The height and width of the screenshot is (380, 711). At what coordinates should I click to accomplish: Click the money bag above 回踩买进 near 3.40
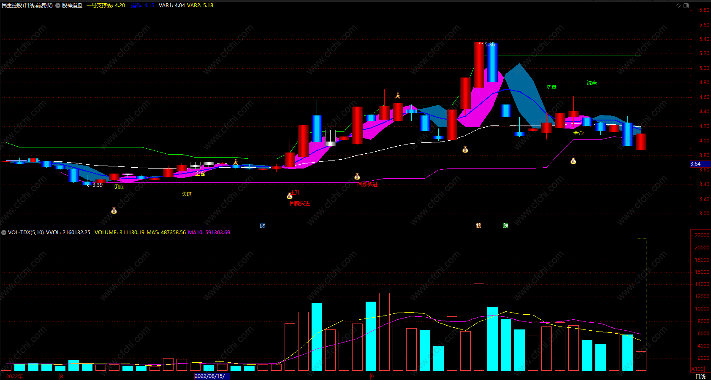357,177
